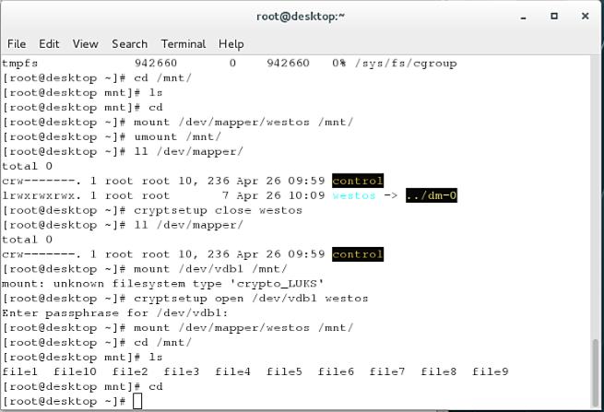604x412 pixels.
Task: Minimize the terminal window
Action: [x=523, y=17]
